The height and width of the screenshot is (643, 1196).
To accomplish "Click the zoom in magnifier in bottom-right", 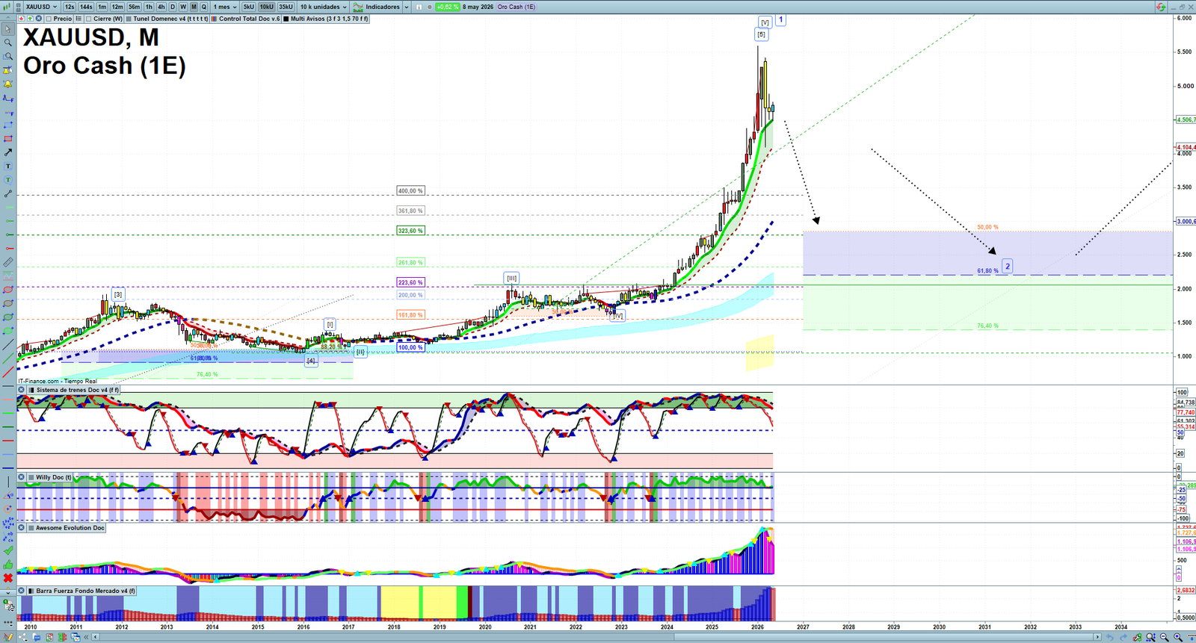I will (x=1178, y=637).
